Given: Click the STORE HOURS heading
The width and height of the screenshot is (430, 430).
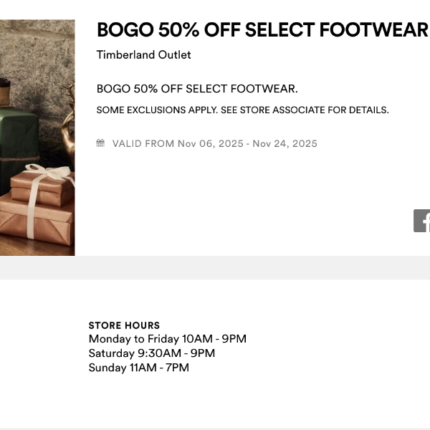Looking at the screenshot, I should (x=124, y=325).
